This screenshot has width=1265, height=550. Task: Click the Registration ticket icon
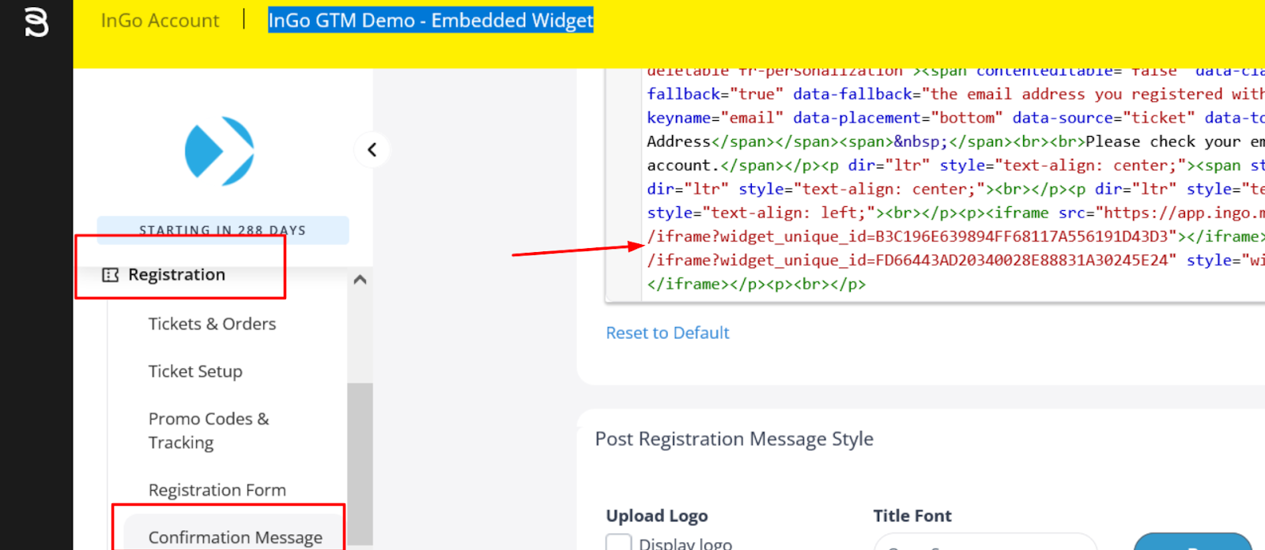tap(110, 275)
